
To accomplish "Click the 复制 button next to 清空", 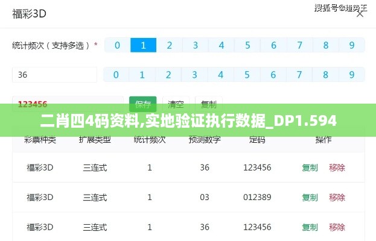I will (x=209, y=104).
